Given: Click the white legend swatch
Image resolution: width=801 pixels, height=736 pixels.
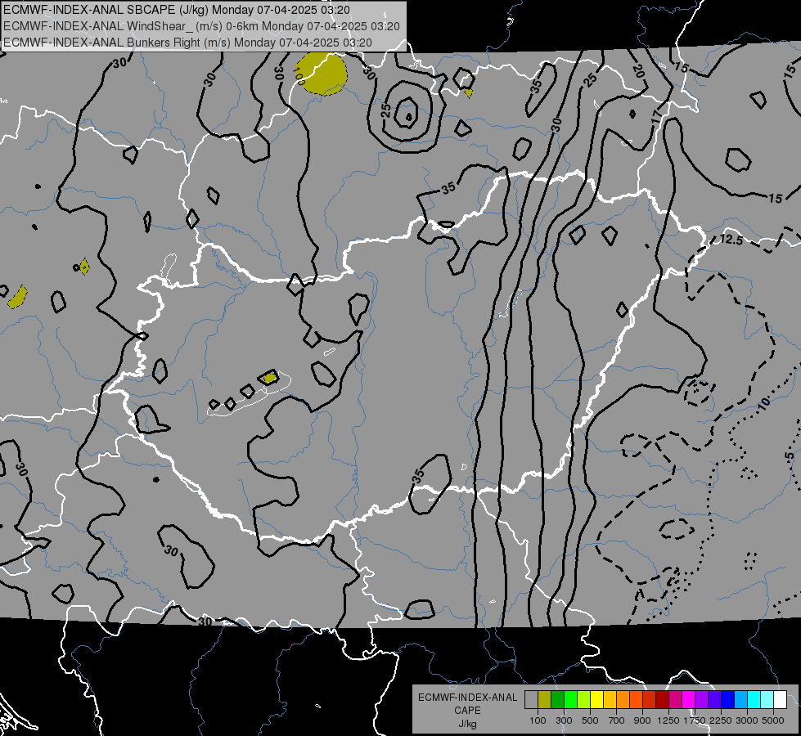Looking at the screenshot, I should click(x=780, y=700).
